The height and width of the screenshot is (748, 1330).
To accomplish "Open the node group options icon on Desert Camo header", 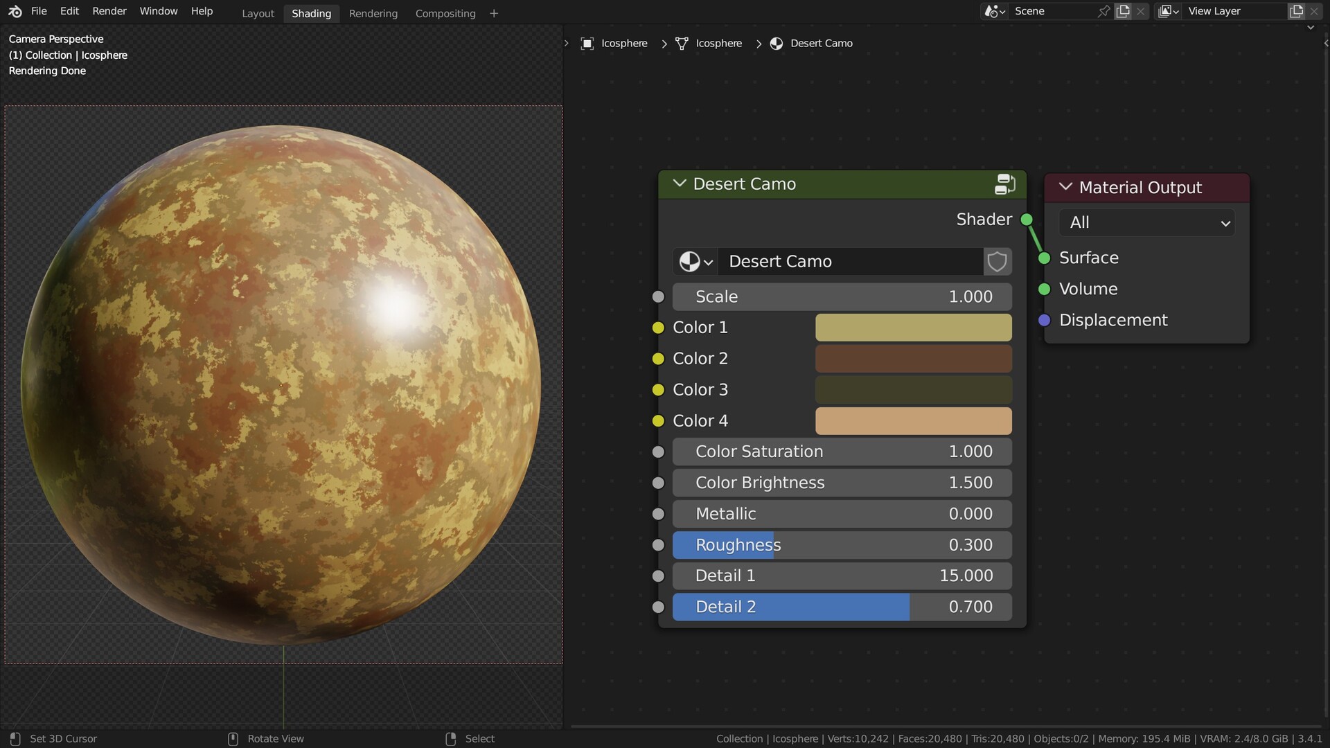I will click(1004, 184).
